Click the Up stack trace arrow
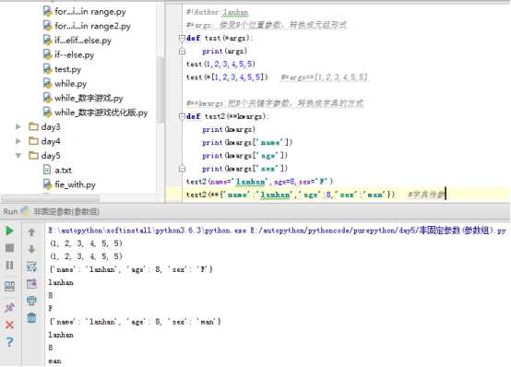Image resolution: width=511 pixels, height=367 pixels. click(31, 232)
